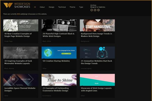Go to the Archive link
The image size is (152, 101).
pos(93,5)
